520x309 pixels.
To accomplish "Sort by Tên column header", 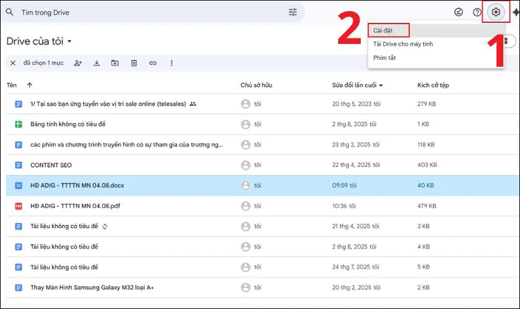I will [12, 85].
